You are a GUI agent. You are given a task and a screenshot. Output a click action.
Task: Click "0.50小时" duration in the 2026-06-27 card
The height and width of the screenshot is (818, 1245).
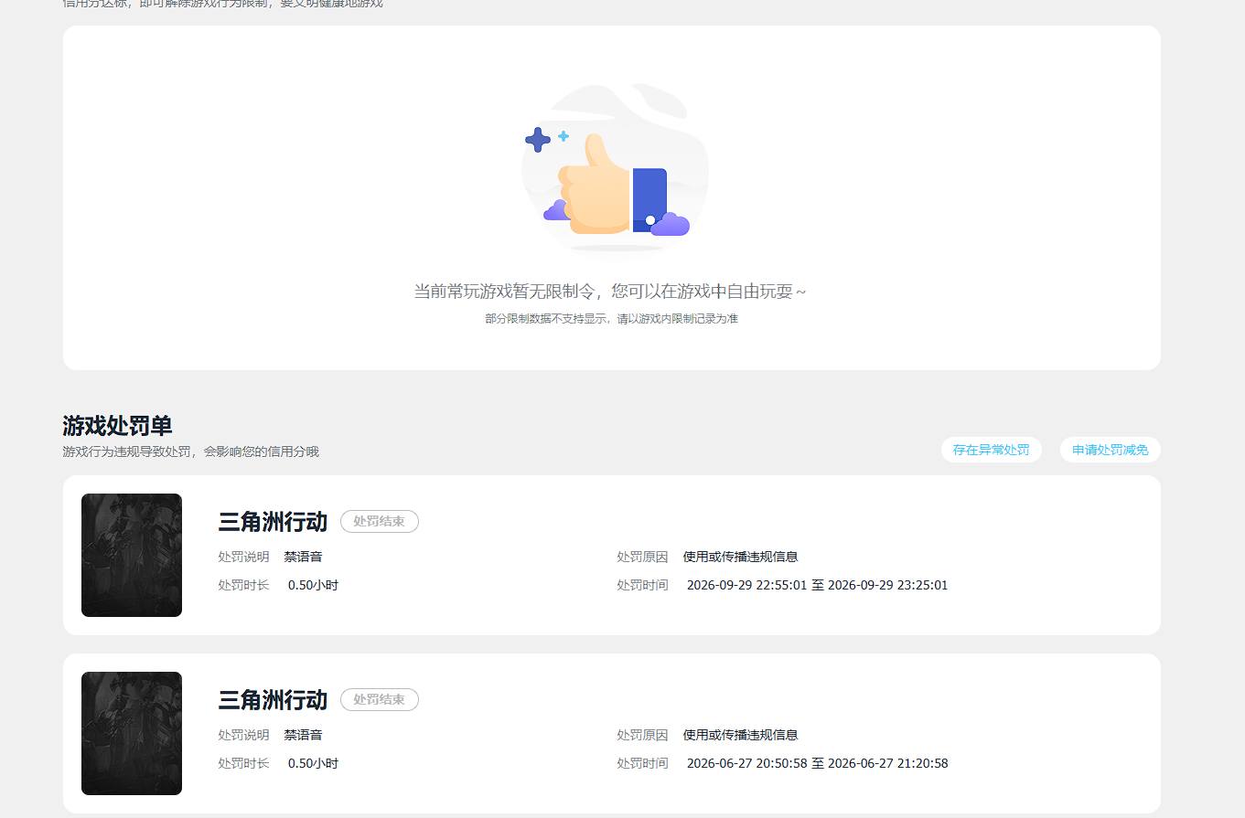313,763
